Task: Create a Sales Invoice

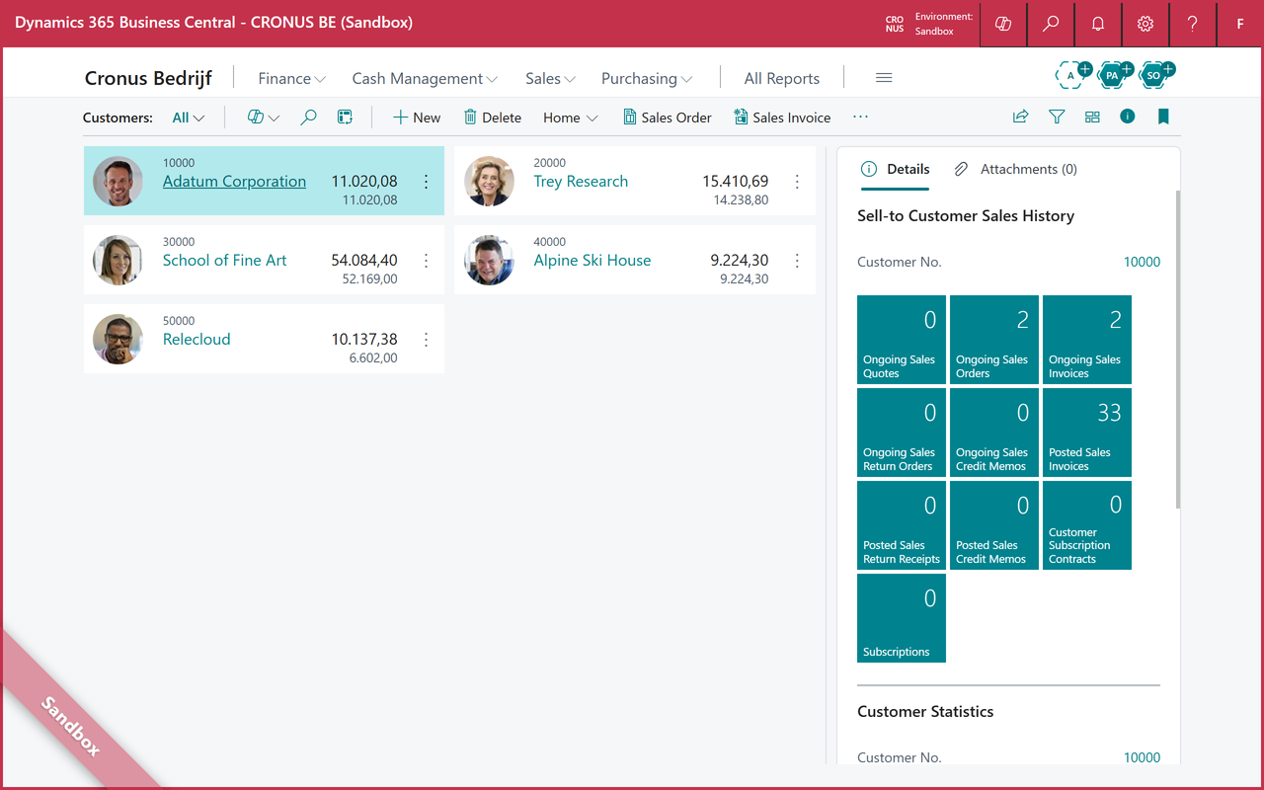Action: coord(782,118)
